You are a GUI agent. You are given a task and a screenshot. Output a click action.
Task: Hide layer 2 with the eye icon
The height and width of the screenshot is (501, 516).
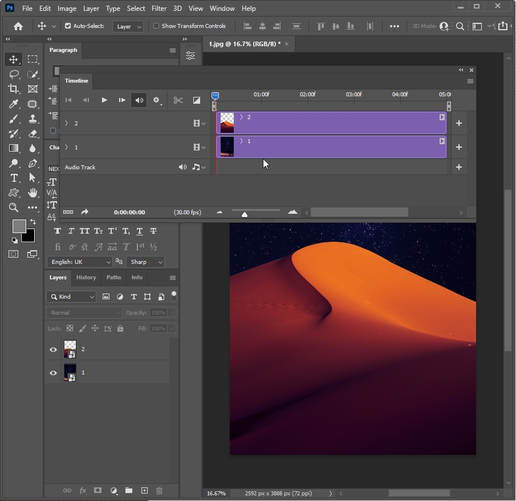(53, 349)
